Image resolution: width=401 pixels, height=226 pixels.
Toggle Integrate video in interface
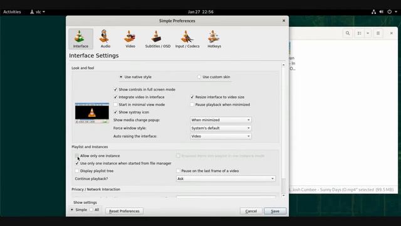pyautogui.click(x=139, y=97)
